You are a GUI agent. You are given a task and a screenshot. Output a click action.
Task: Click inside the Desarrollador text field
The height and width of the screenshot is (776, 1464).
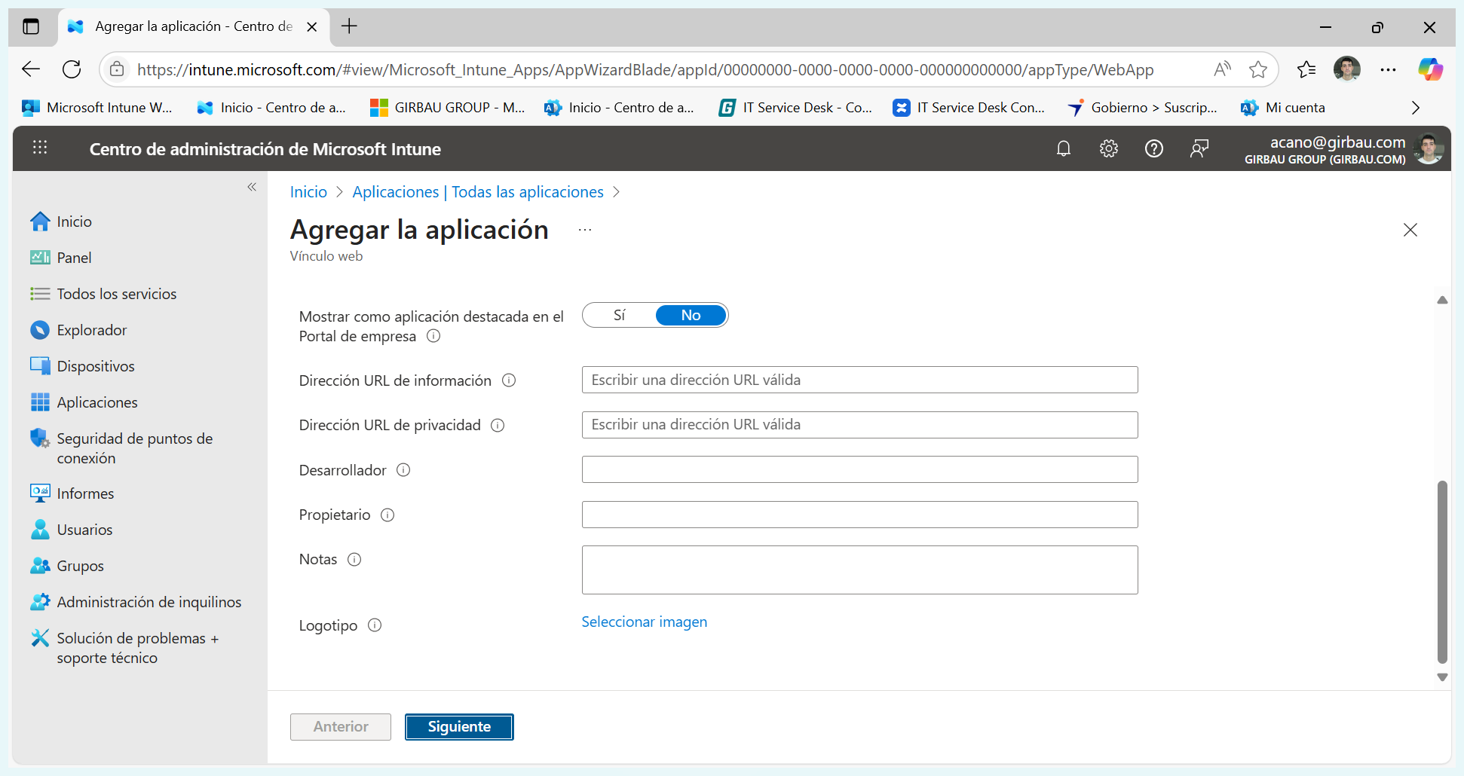(859, 469)
